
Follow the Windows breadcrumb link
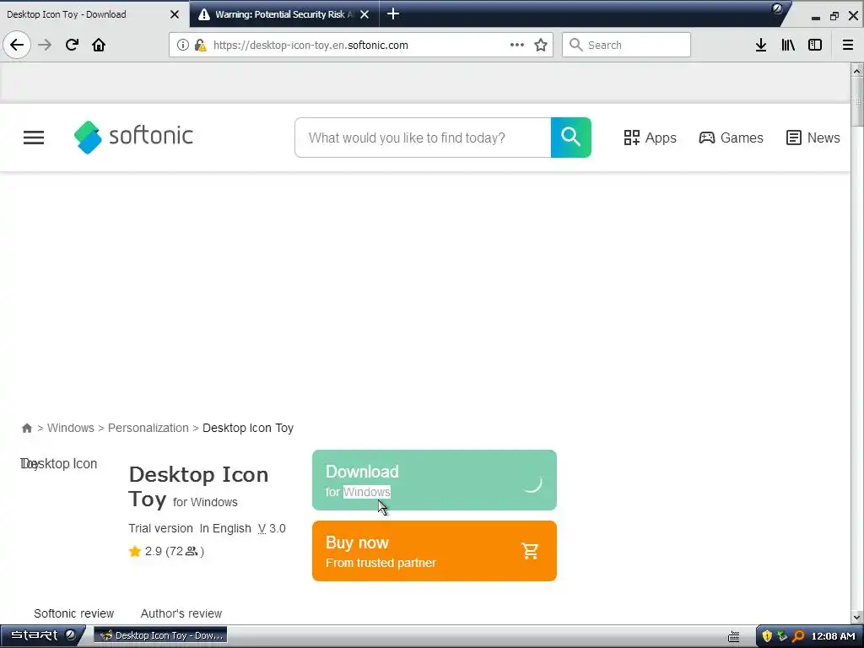71,428
